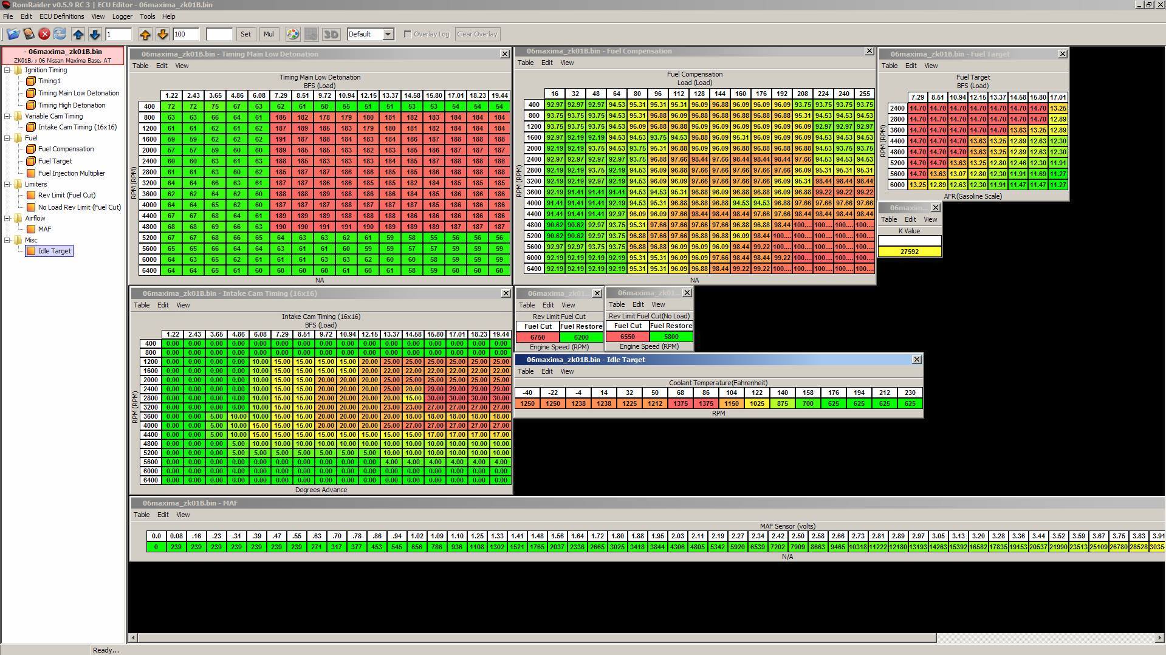Click the MAF window title bar
This screenshot has height=655, width=1166.
click(x=648, y=503)
